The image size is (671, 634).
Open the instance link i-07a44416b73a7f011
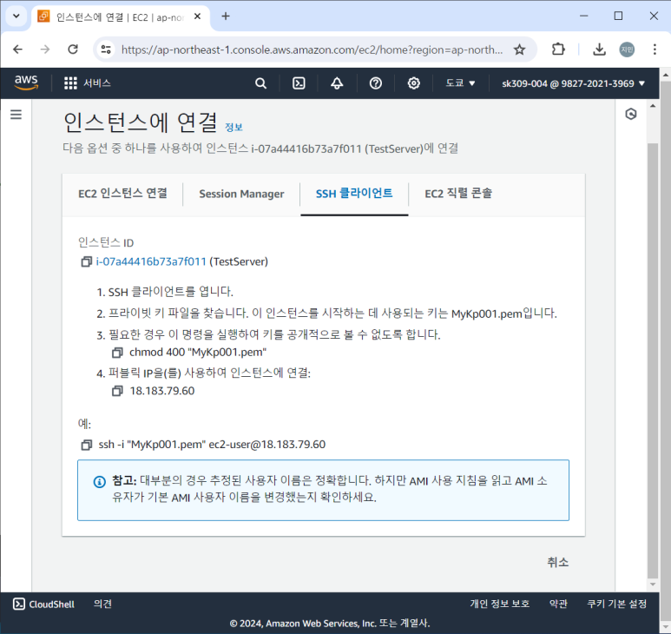[151, 261]
